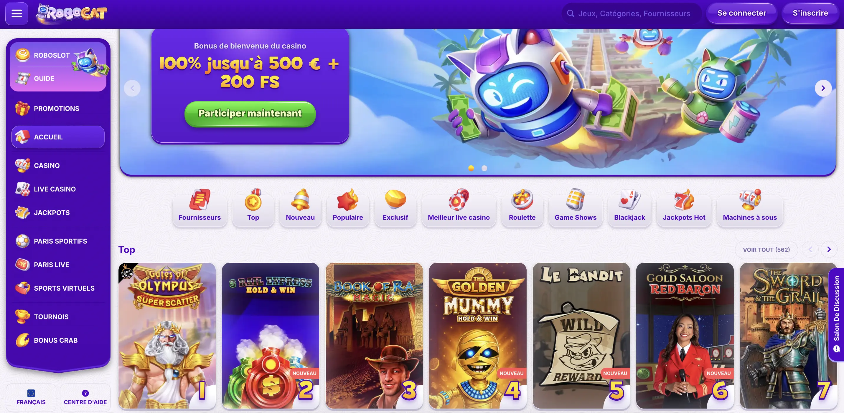Click the RoboCat logo
The width and height of the screenshot is (844, 413).
coord(72,14)
